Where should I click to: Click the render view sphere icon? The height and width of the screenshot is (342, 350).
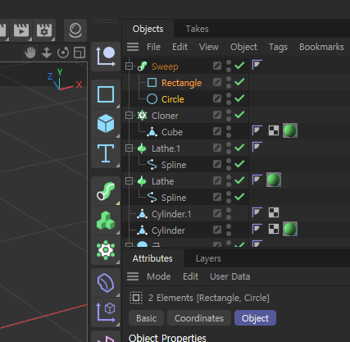click(x=75, y=30)
